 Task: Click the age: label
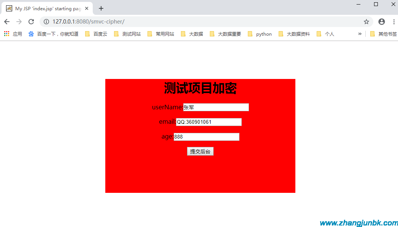[168, 137]
